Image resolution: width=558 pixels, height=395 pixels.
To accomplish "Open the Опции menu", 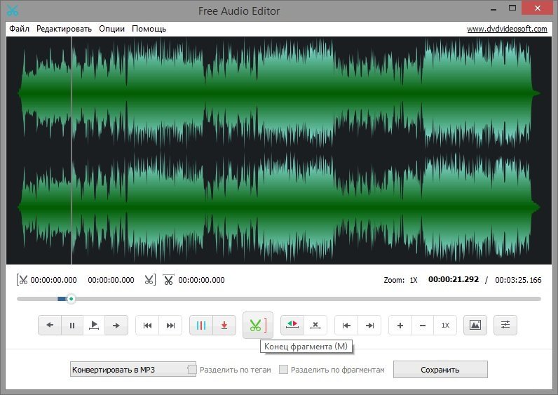I will 112,29.
